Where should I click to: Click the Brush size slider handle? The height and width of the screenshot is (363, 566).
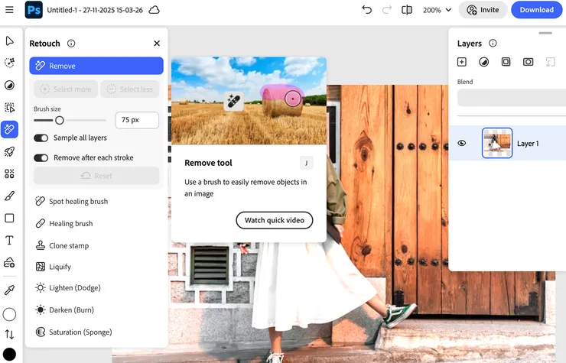pyautogui.click(x=59, y=120)
